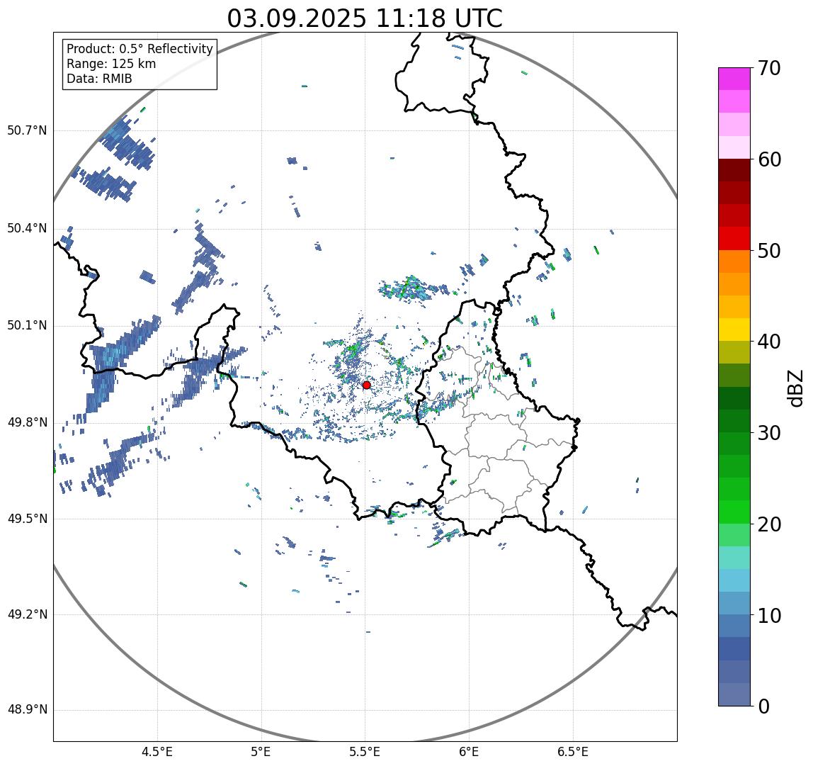Click the slate blue bottom colorbar band above 0
813x766 pixels.
click(x=734, y=694)
